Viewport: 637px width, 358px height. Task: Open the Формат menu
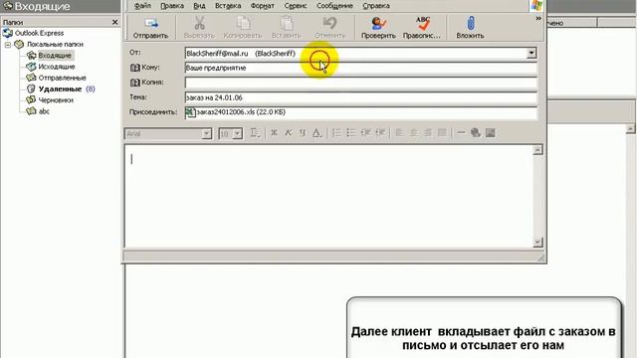(x=263, y=6)
